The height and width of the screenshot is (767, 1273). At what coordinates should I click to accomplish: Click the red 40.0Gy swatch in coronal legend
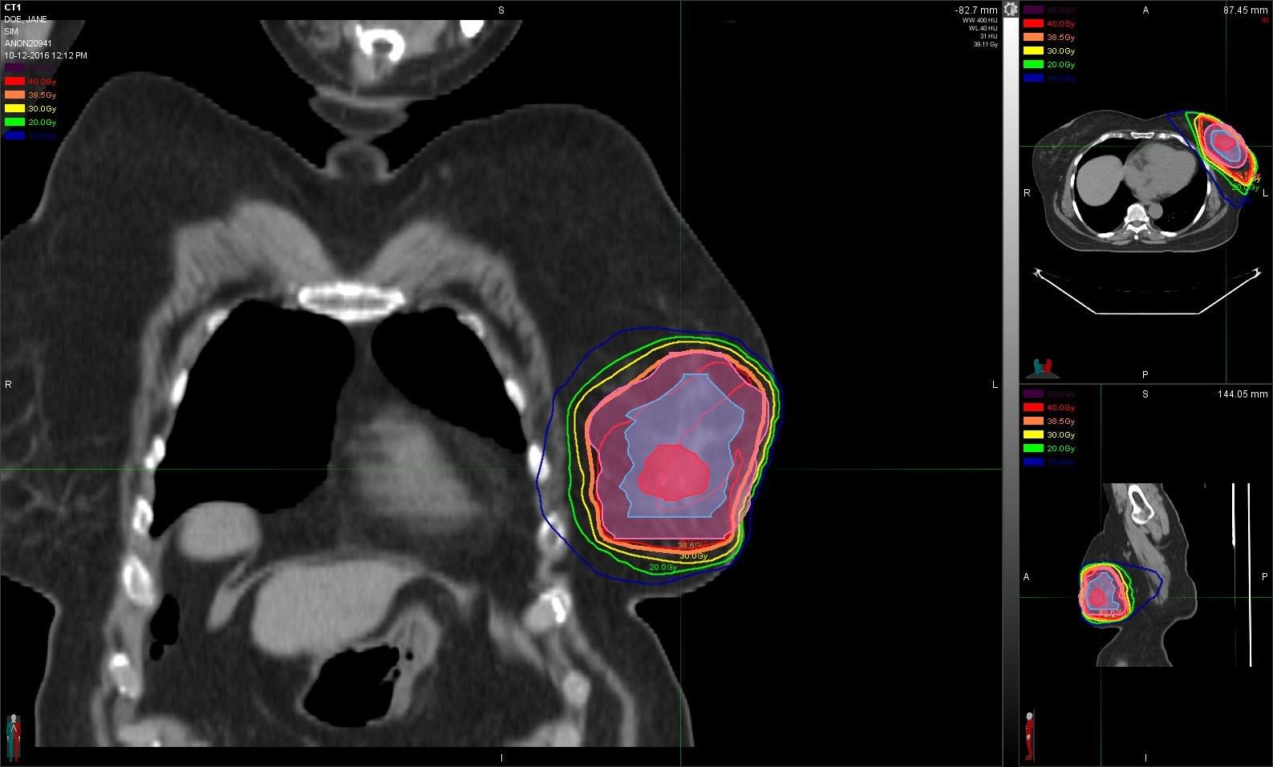14,82
